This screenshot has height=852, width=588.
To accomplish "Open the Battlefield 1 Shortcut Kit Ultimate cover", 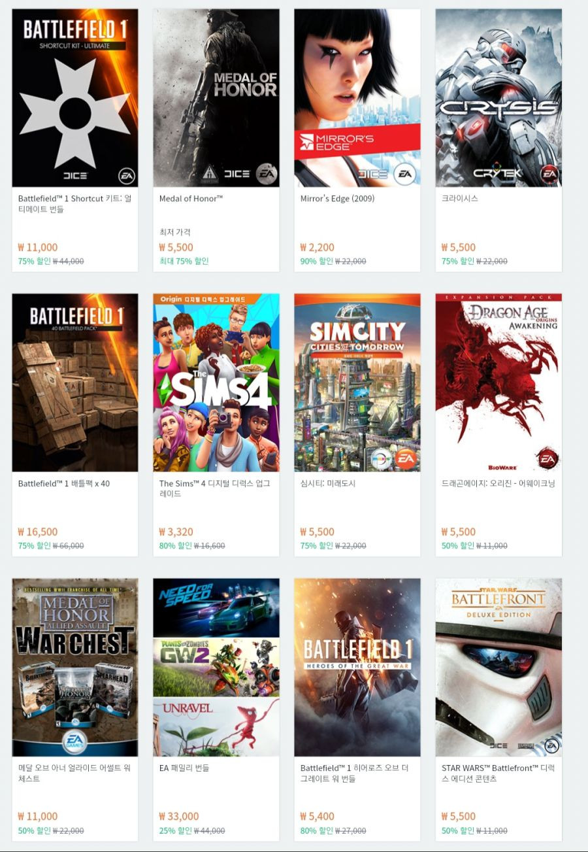I will (x=75, y=98).
